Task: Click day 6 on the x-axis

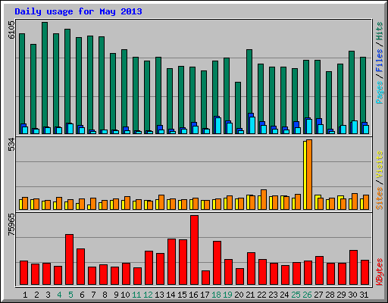Action: point(82,295)
